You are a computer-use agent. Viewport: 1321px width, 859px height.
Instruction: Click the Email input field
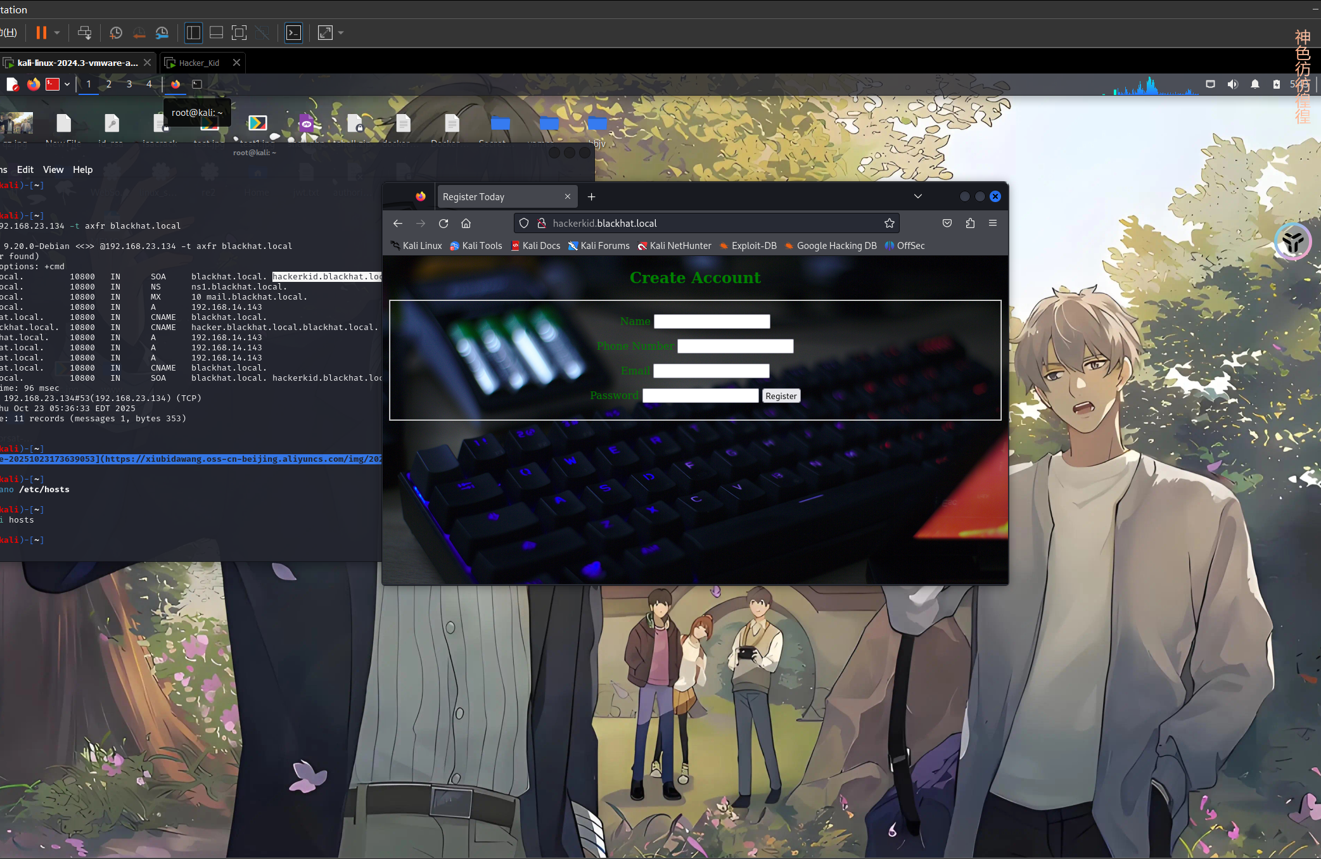[711, 371]
